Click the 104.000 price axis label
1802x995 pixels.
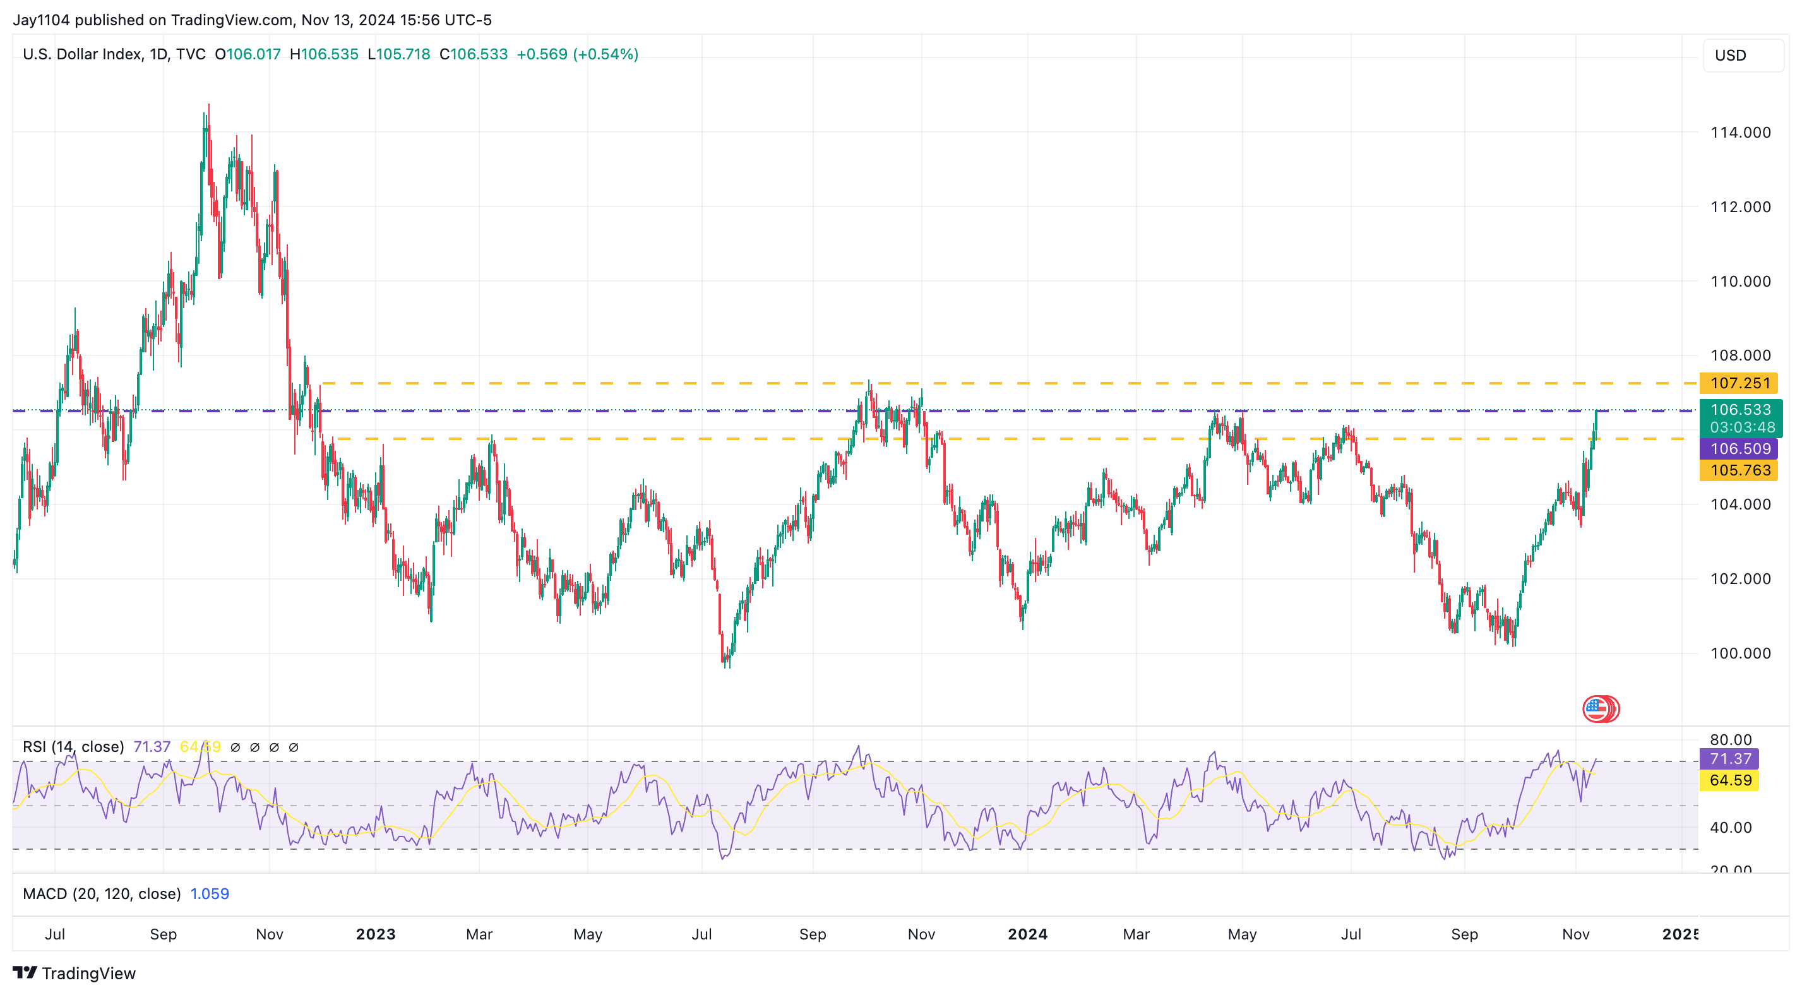1741,504
